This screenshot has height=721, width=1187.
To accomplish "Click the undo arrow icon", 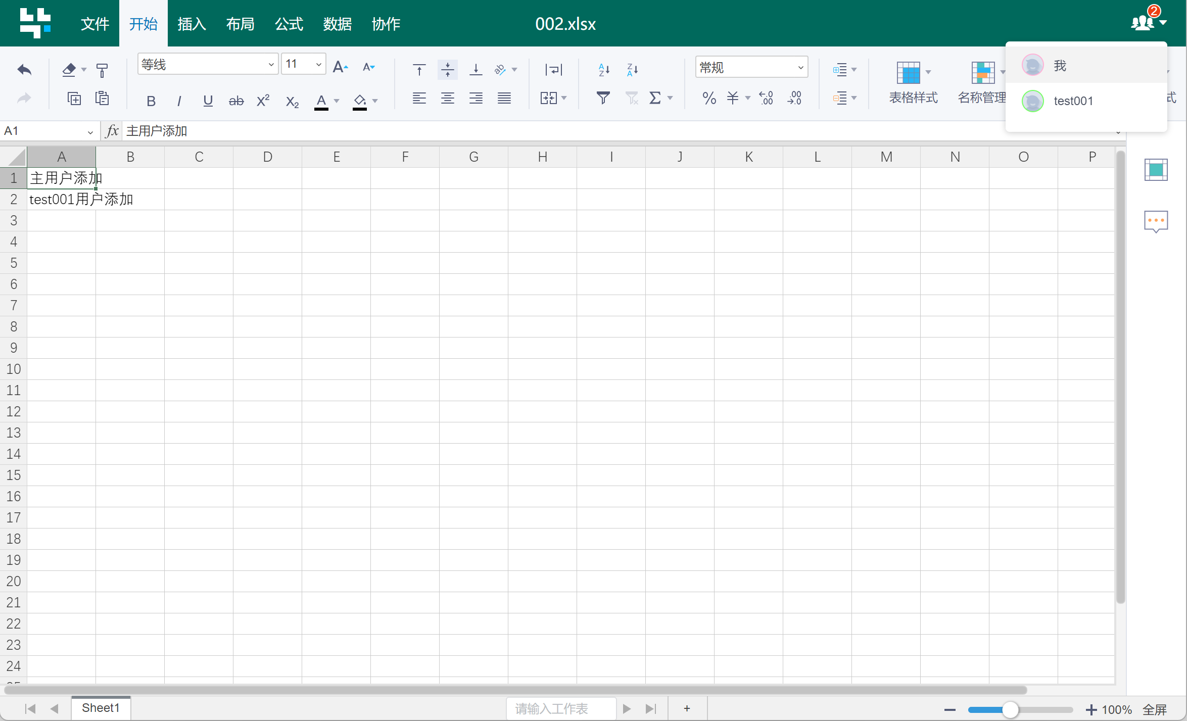I will click(24, 69).
